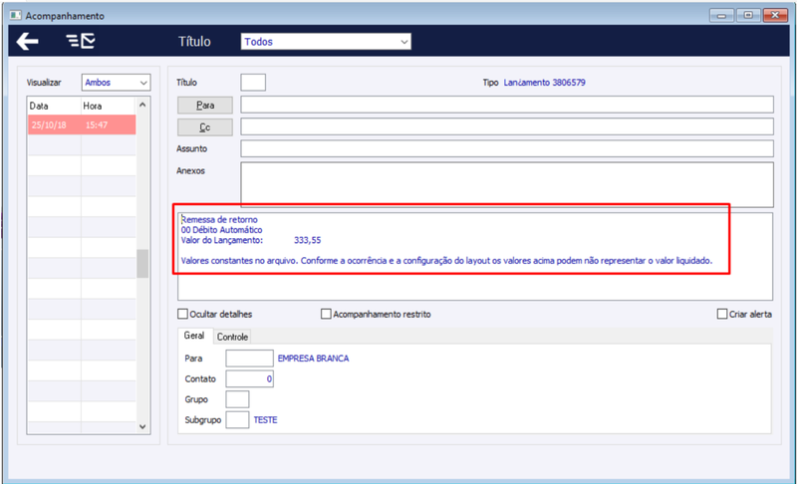Click the list scrollbar down arrow
Viewport: 797px width, 484px height.
tap(142, 426)
